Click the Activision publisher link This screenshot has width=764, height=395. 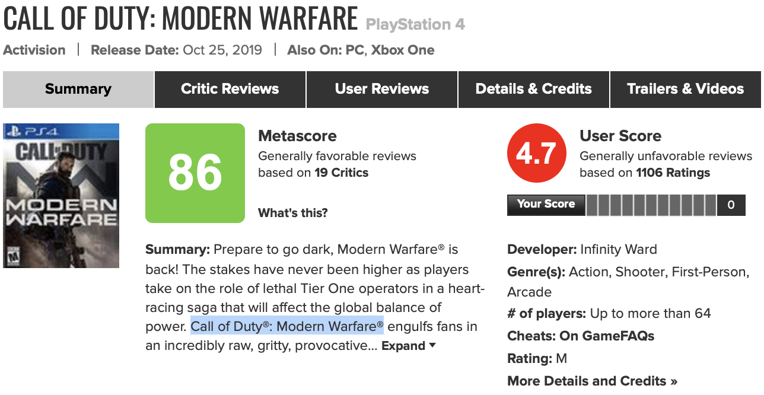(34, 50)
